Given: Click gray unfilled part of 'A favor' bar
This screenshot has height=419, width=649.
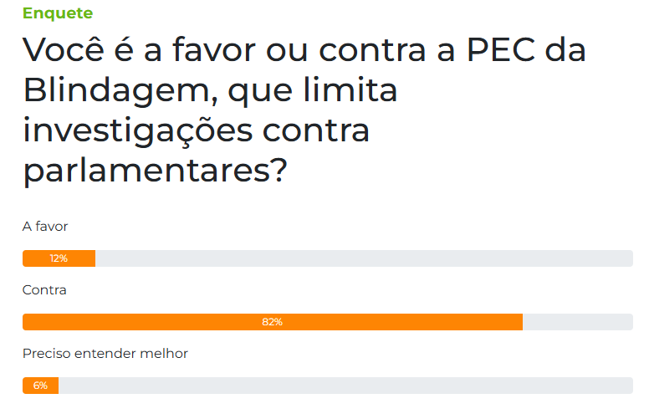Looking at the screenshot, I should pyautogui.click(x=365, y=258).
